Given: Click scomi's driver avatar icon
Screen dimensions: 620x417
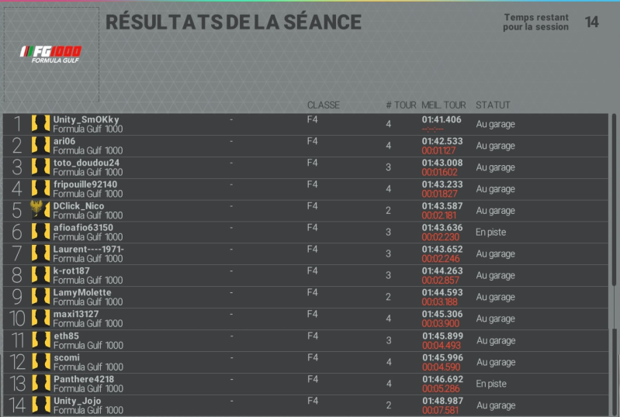Looking at the screenshot, I should [x=41, y=362].
